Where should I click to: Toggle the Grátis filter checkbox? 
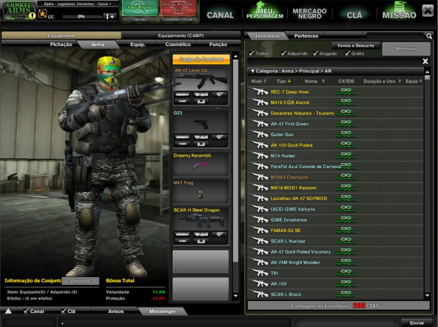point(348,53)
